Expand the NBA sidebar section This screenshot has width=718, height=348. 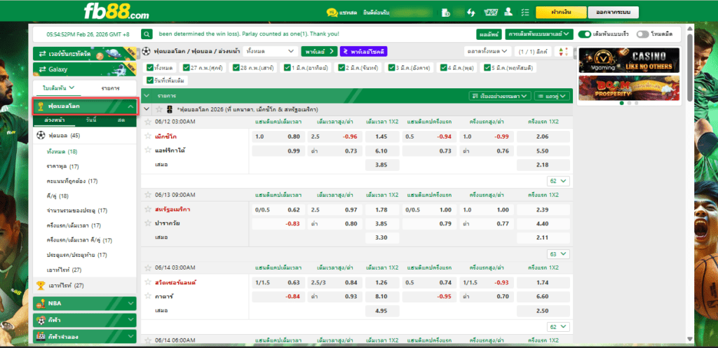(x=85, y=303)
